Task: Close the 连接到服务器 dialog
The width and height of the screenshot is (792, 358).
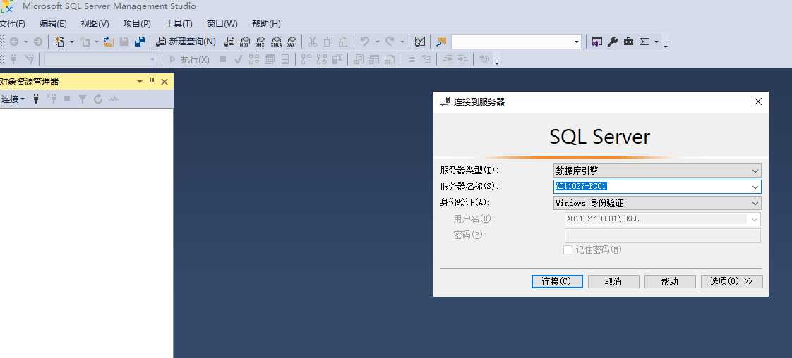Action: [x=757, y=102]
